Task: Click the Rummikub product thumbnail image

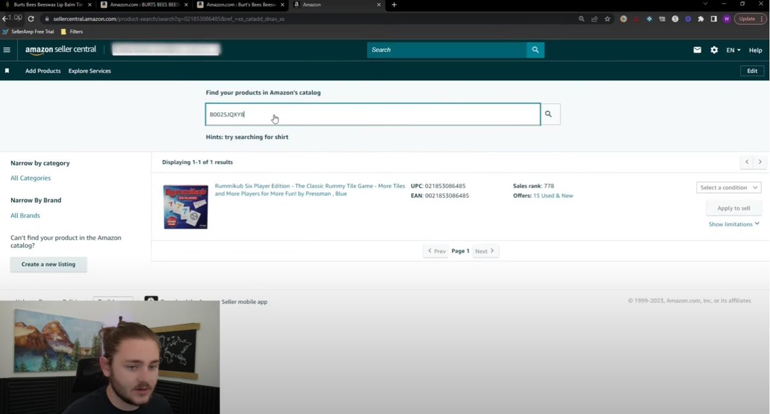Action: coord(185,206)
